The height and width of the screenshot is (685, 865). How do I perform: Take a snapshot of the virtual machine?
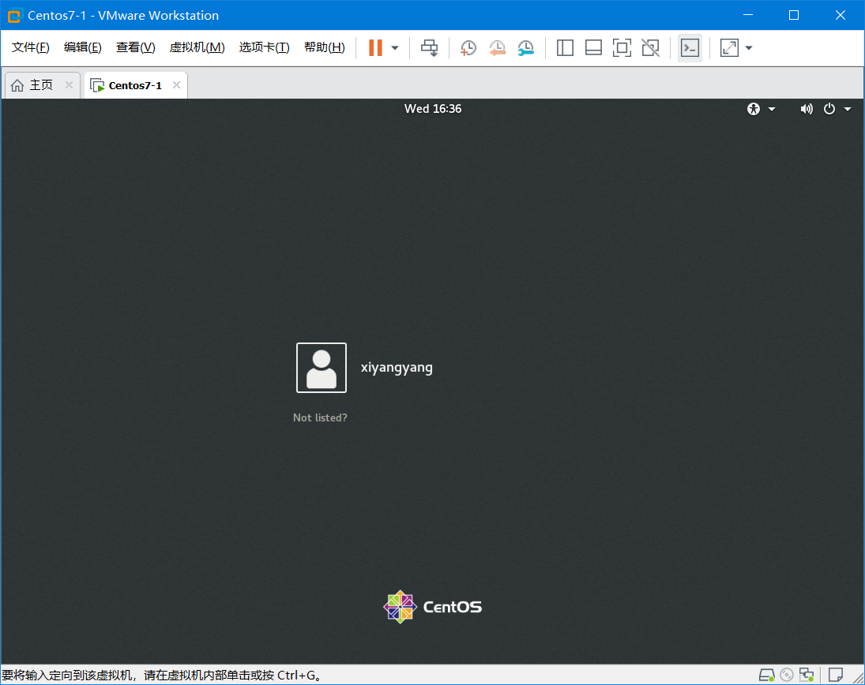pyautogui.click(x=468, y=47)
